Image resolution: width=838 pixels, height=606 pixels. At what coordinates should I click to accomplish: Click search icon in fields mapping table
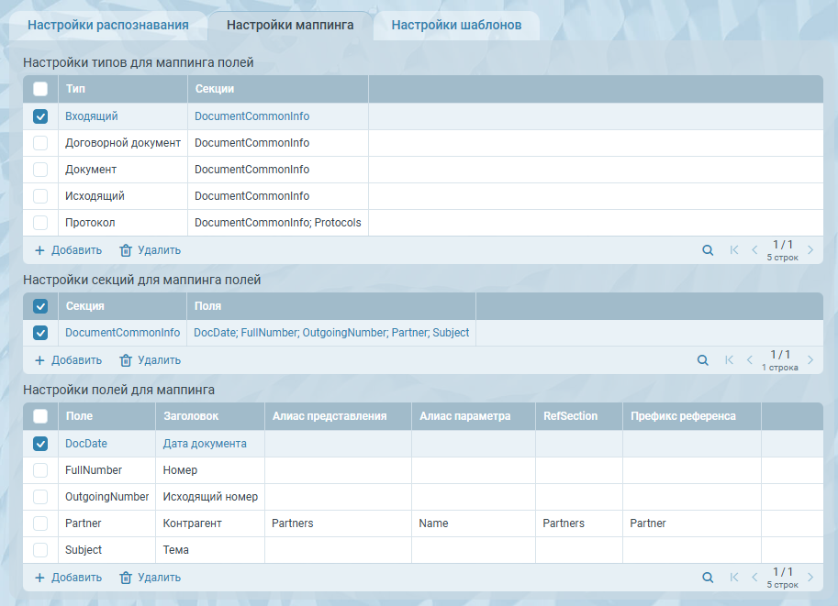coord(708,578)
